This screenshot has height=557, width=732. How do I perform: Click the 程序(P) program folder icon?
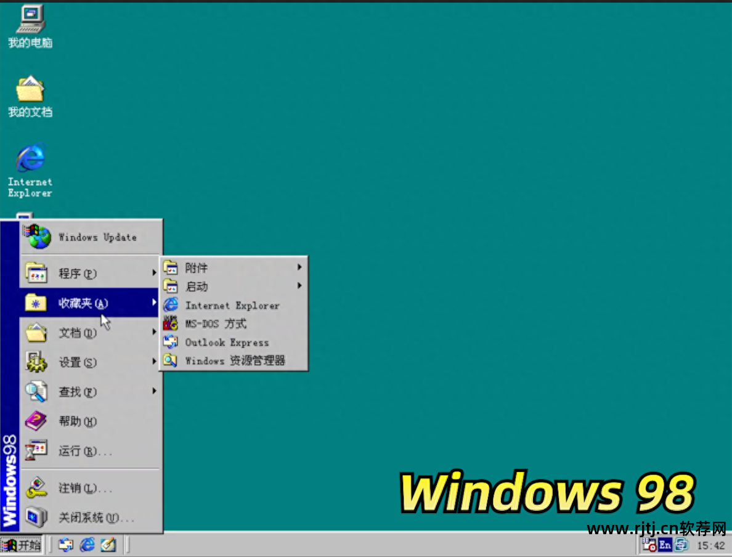[x=36, y=273]
